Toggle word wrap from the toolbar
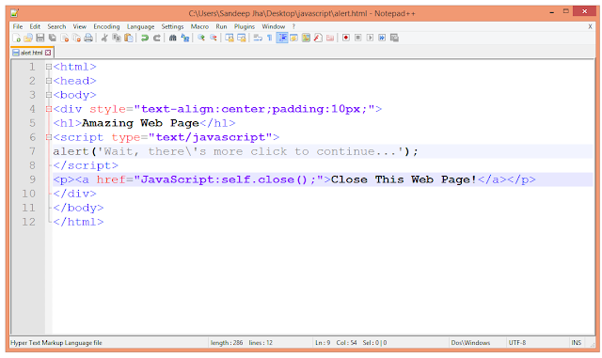The height and width of the screenshot is (358, 602). 258,38
